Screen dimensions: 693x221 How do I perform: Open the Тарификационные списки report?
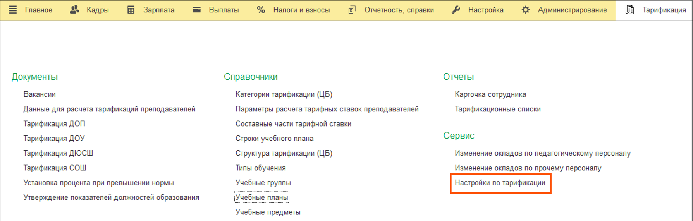click(x=497, y=109)
